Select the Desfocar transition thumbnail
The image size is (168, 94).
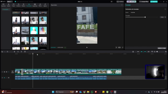25,31
